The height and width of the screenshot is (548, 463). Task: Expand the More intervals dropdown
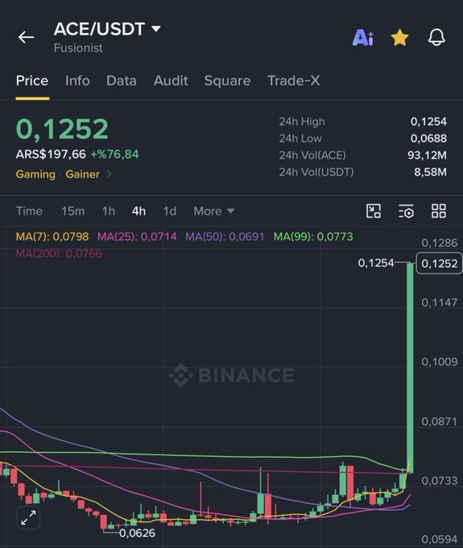coord(214,211)
